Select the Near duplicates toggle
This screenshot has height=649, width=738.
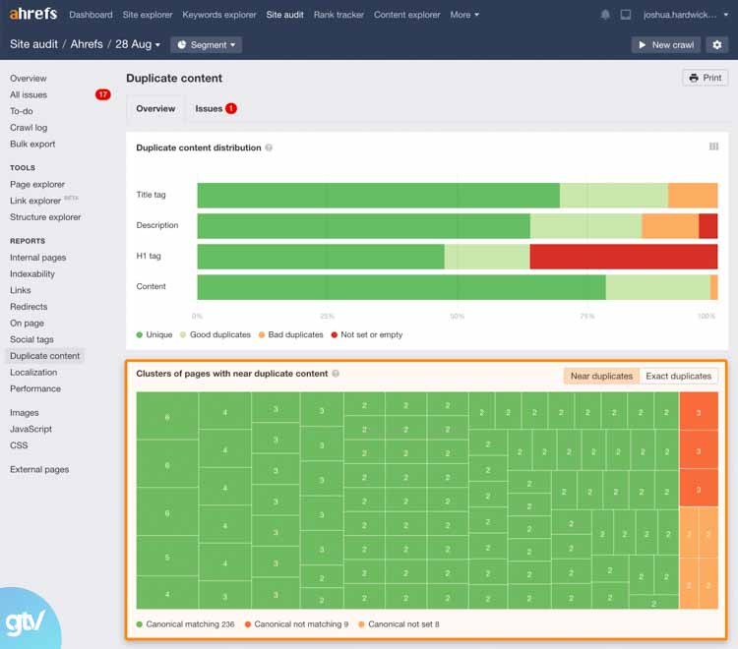(x=601, y=376)
